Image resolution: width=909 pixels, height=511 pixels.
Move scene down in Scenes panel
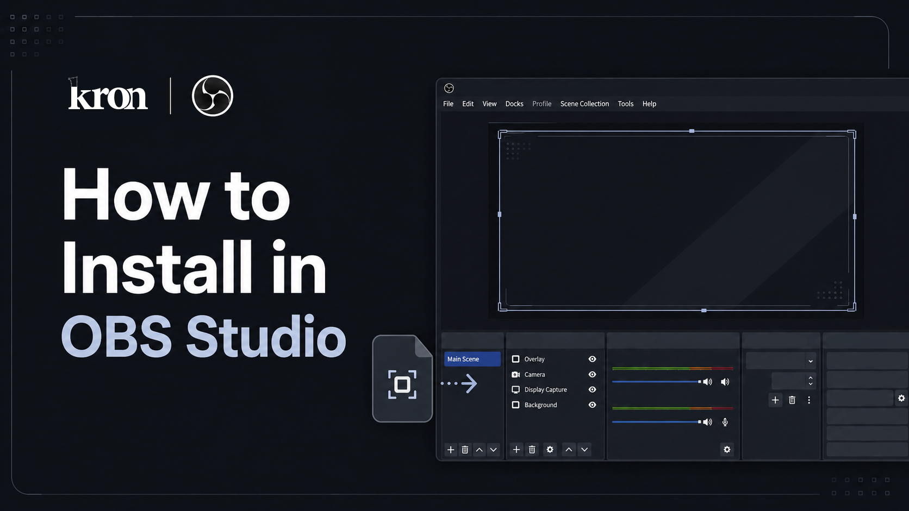coord(493,450)
